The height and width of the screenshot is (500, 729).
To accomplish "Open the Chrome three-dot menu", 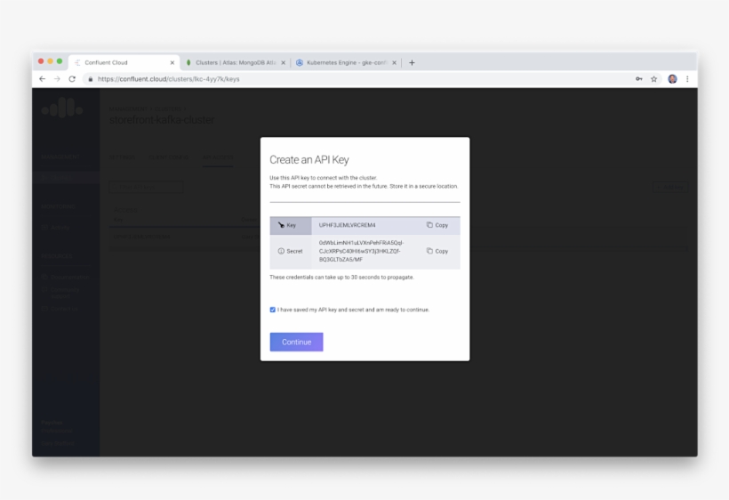I will [x=687, y=79].
